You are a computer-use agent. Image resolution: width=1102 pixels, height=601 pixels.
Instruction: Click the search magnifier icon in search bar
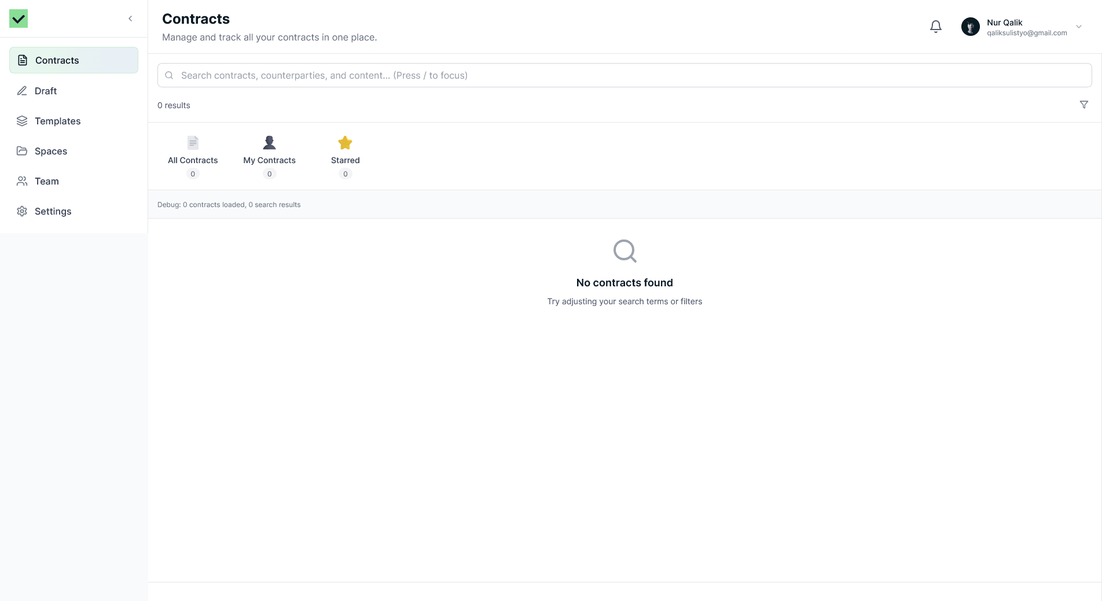point(169,75)
